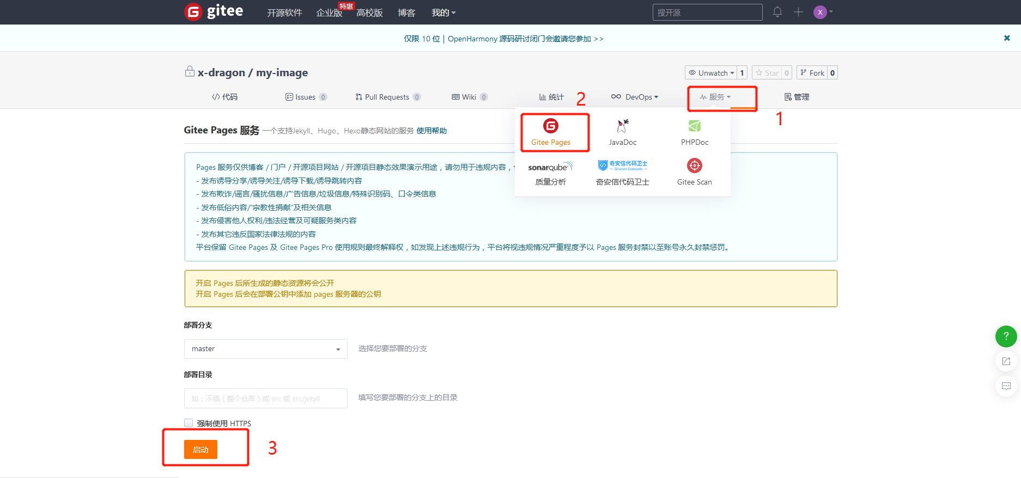Open 开源软件 in top navigation
Viewport: 1021px width, 478px height.
click(284, 13)
